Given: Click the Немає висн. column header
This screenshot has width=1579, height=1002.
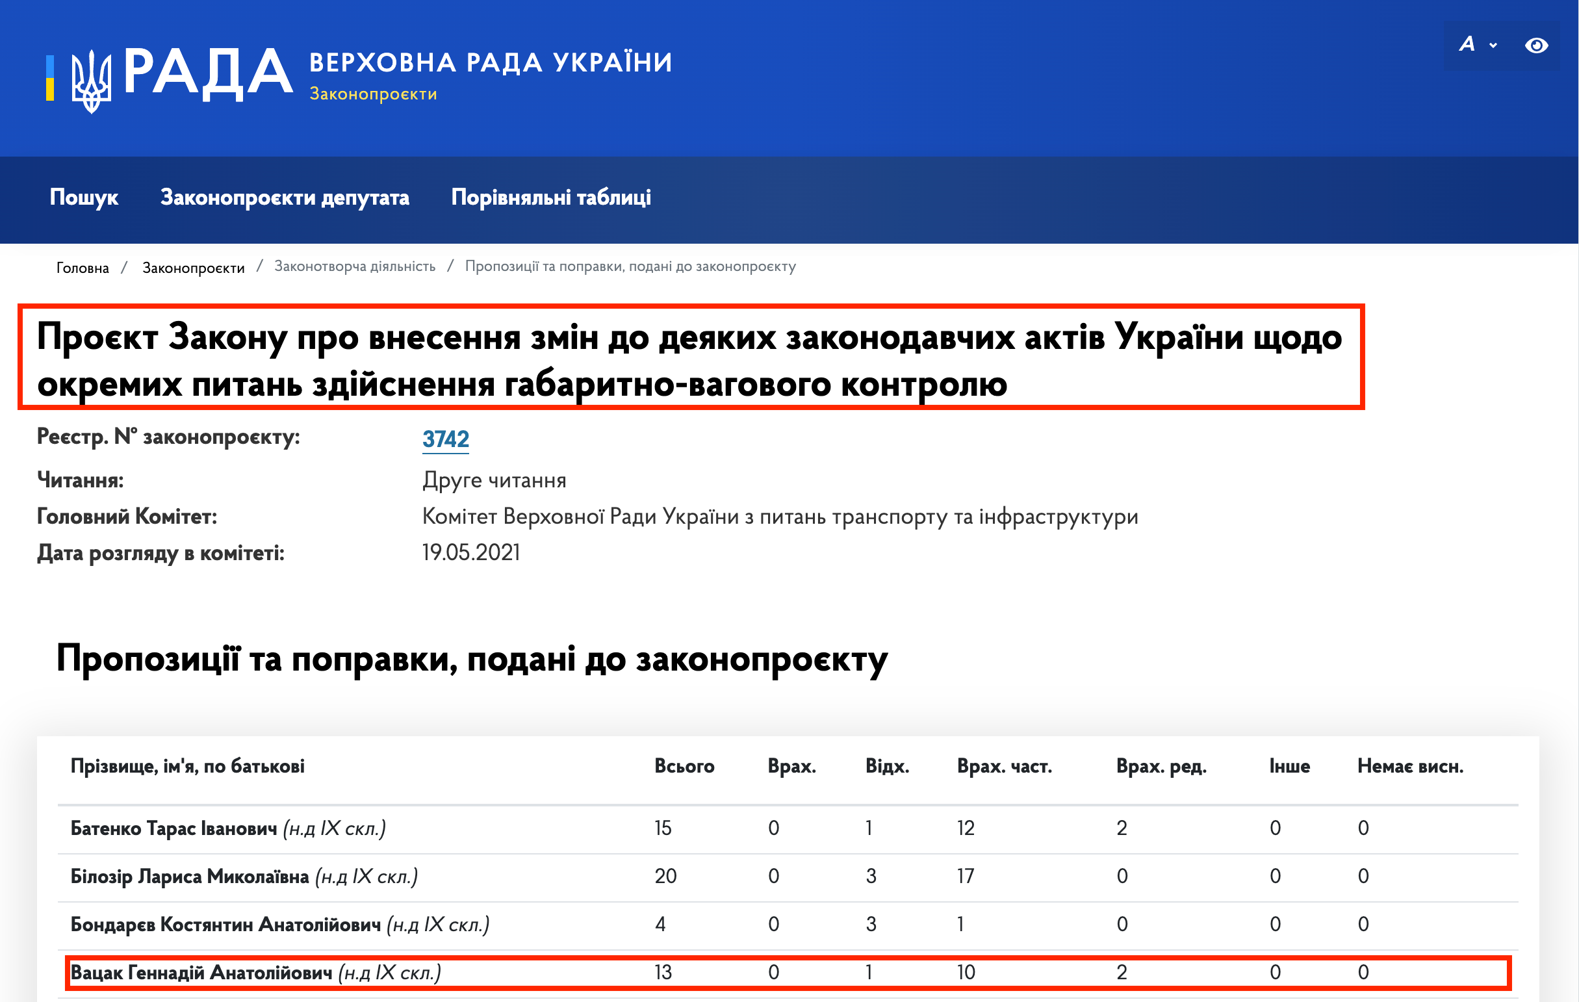Looking at the screenshot, I should pos(1411,766).
